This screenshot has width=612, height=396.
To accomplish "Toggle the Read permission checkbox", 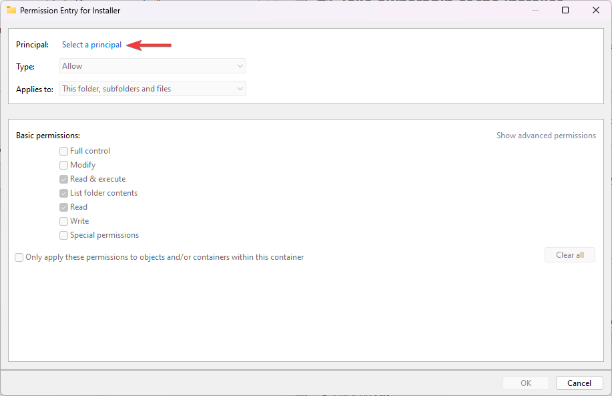I will click(63, 208).
